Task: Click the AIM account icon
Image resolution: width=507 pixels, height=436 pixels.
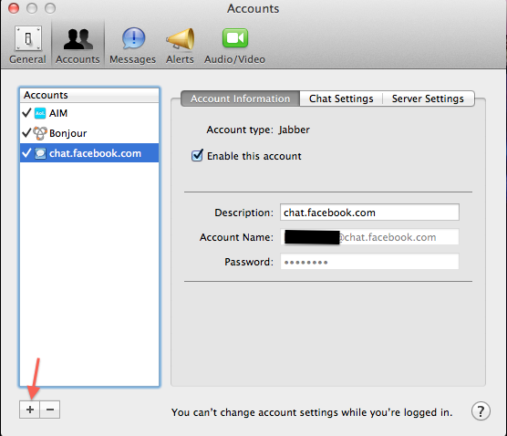Action: (40, 113)
